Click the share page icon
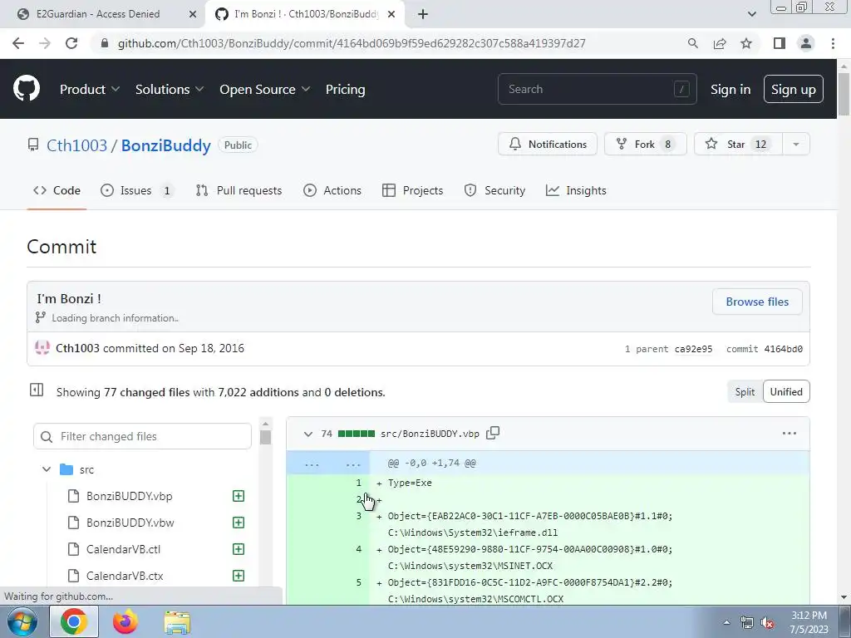The image size is (851, 638). (720, 43)
